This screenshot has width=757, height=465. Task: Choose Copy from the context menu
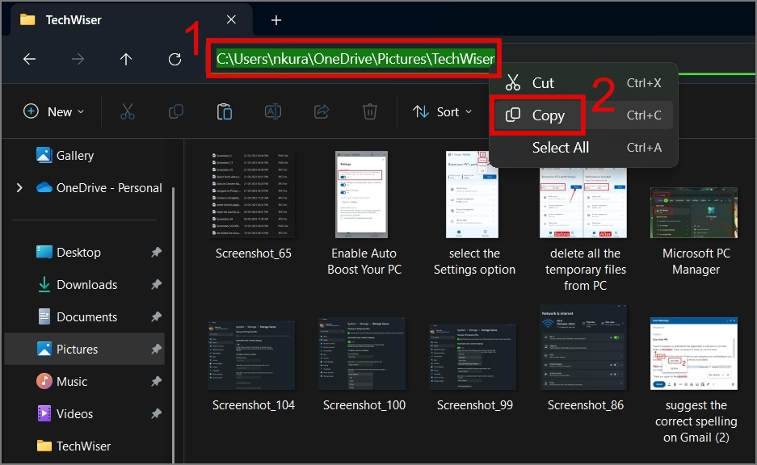pyautogui.click(x=548, y=115)
